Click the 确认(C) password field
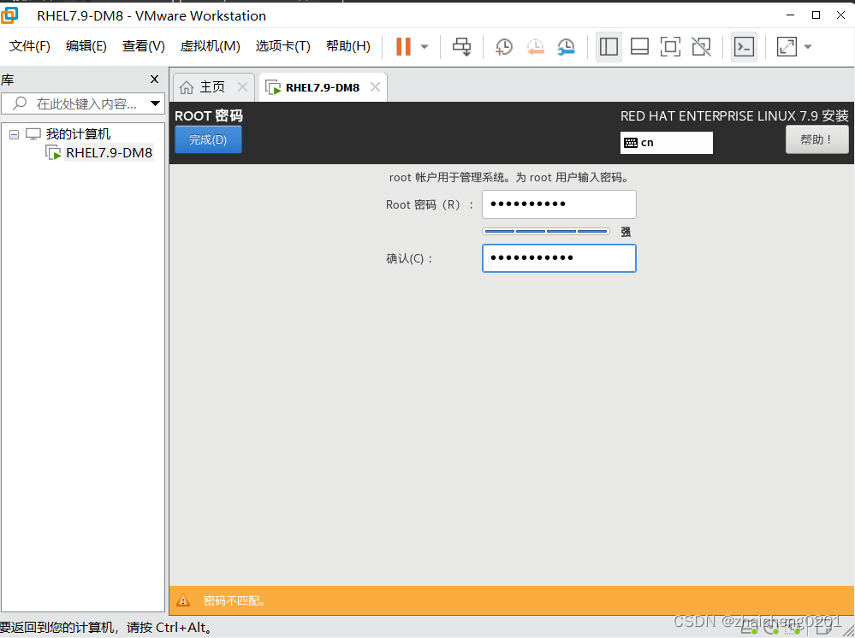Viewport: 855px width, 638px height. [x=559, y=258]
